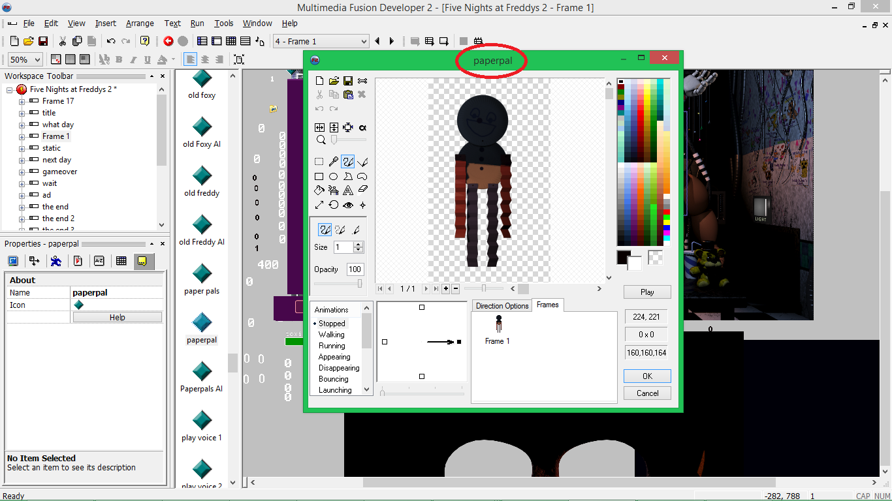Click the 'paperpal' object icon in object list

(202, 322)
